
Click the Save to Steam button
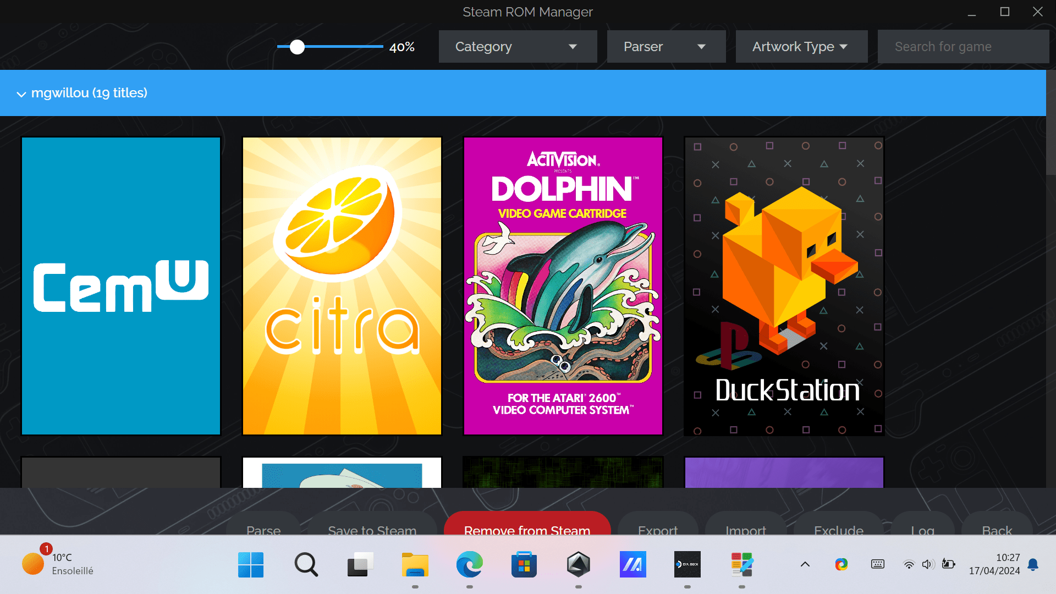pos(372,524)
